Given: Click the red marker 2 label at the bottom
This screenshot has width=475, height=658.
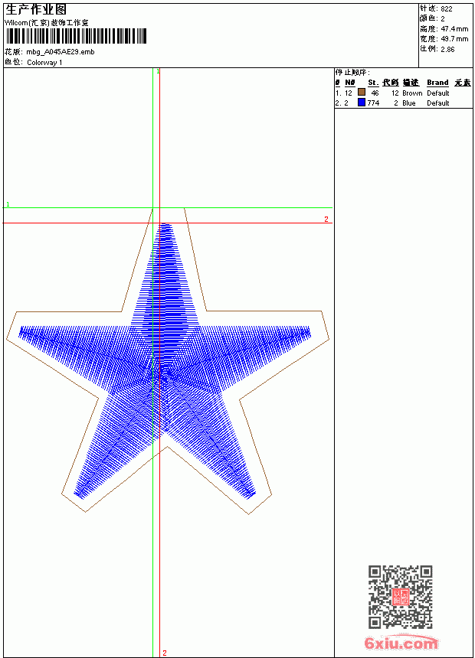Looking at the screenshot, I should tap(165, 653).
